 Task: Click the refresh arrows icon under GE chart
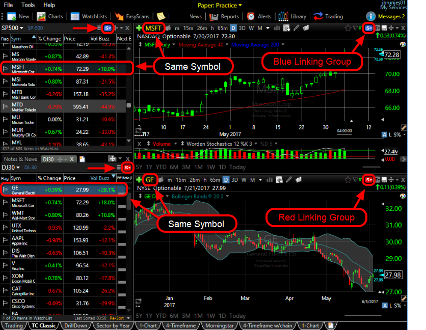138,301
